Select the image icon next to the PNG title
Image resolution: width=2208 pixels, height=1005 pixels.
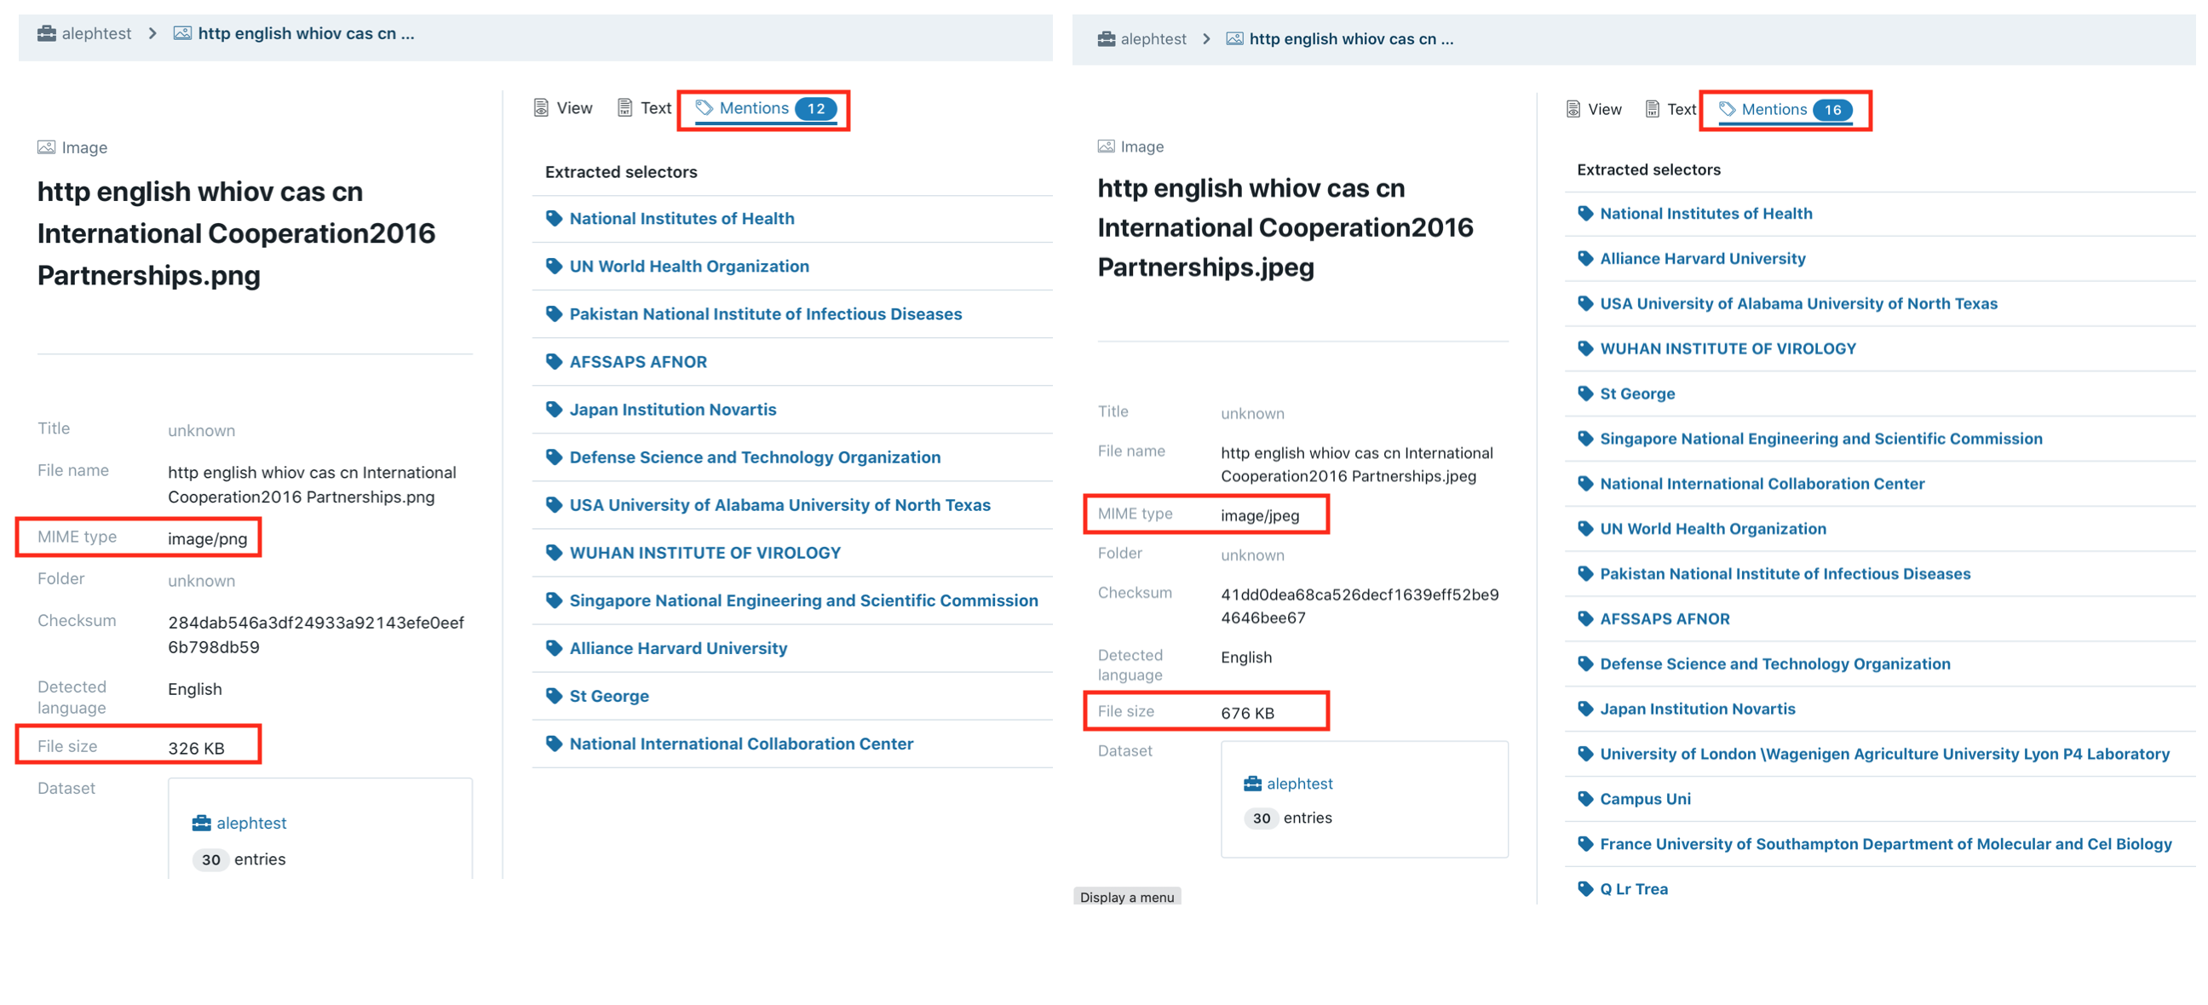click(47, 146)
